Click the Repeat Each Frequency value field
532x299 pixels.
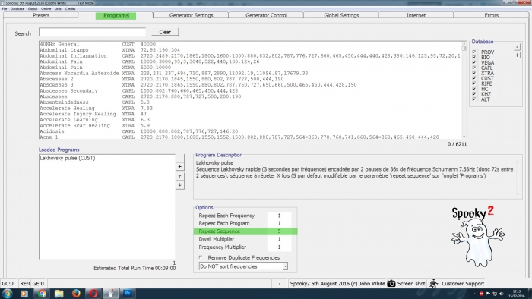279,216
